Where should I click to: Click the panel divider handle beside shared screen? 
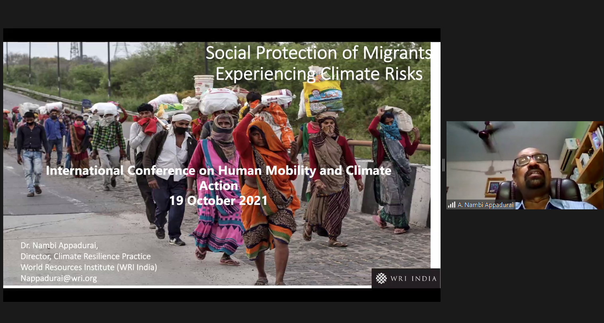(x=443, y=165)
